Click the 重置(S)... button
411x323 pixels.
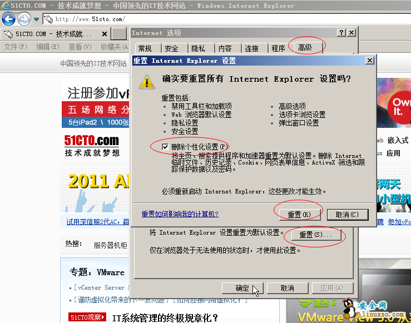315,235
